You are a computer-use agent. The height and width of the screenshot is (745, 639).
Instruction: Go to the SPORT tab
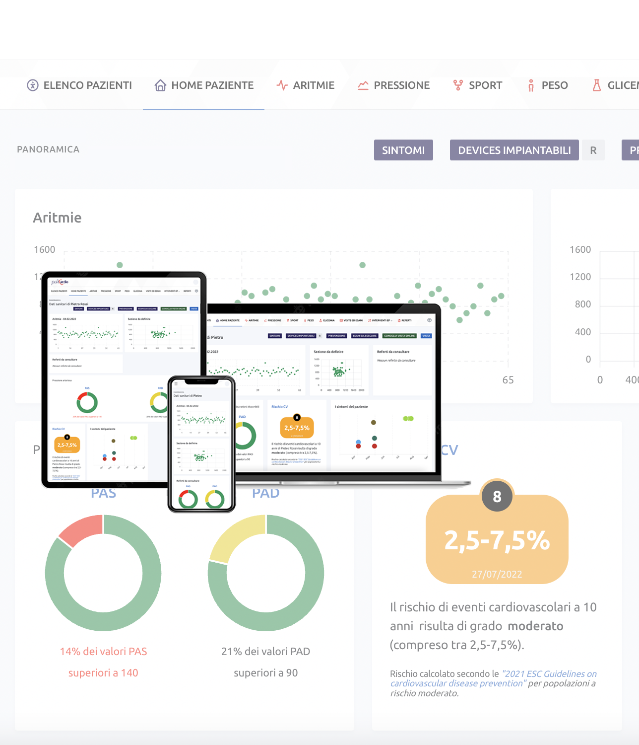[485, 85]
